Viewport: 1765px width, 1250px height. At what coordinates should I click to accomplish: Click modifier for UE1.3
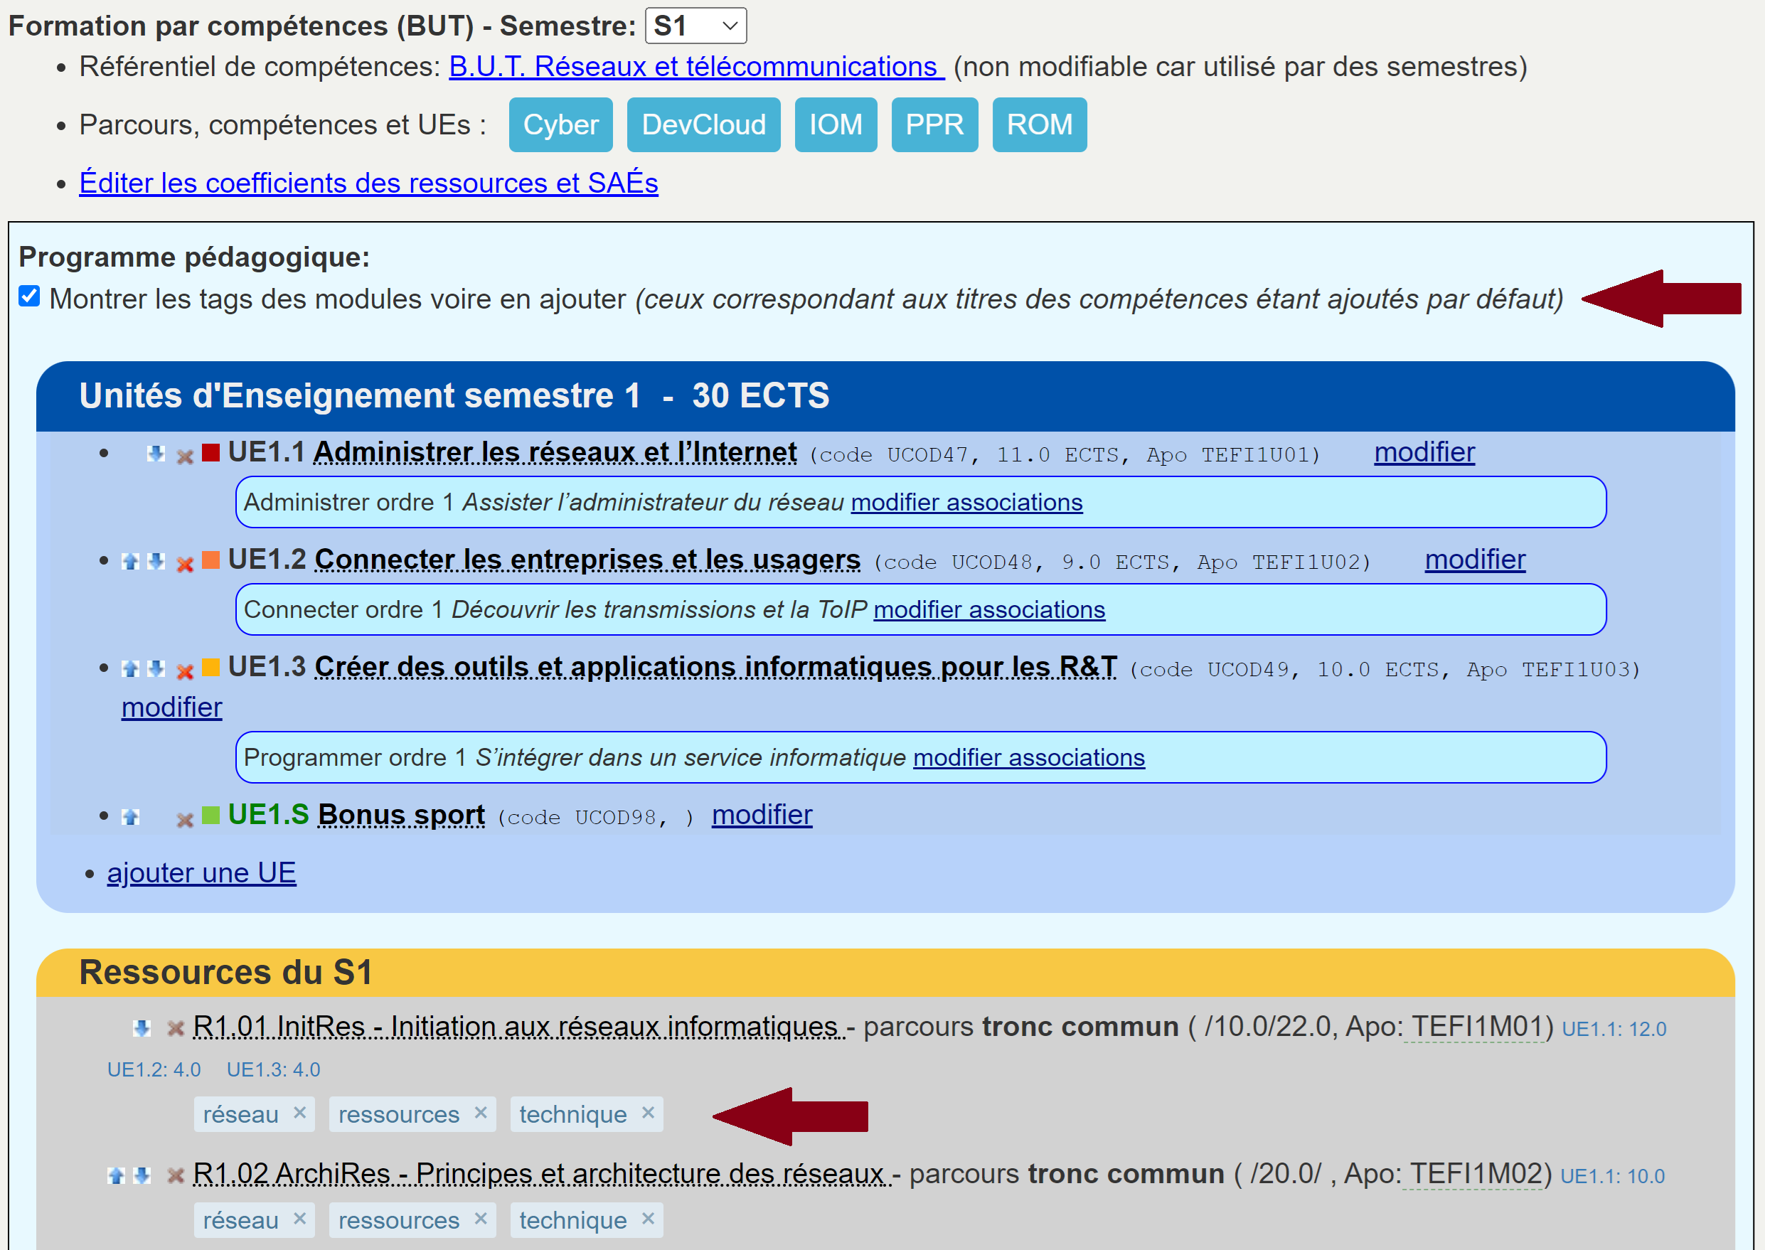click(x=171, y=707)
